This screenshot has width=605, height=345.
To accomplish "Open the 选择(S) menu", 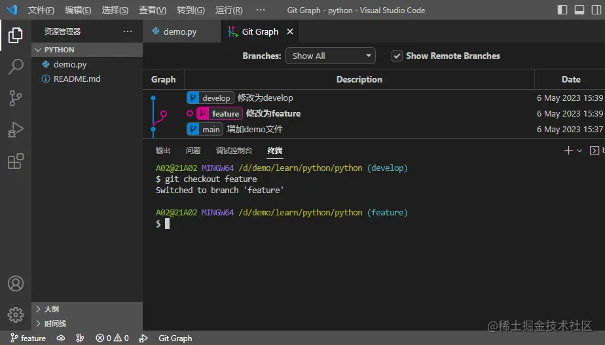I will [115, 10].
